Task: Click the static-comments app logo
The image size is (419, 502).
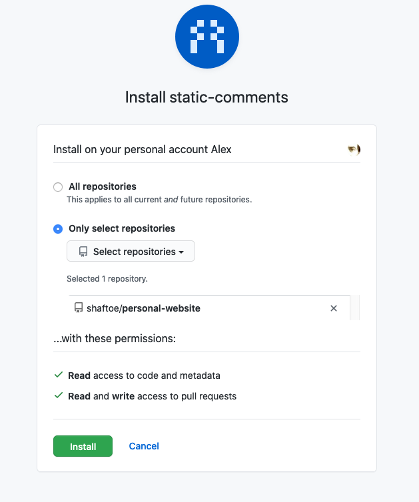Action: (x=207, y=37)
